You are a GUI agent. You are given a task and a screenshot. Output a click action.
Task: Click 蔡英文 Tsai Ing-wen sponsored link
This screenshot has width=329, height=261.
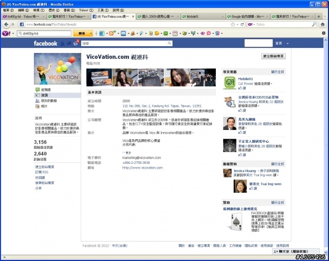click(x=265, y=184)
